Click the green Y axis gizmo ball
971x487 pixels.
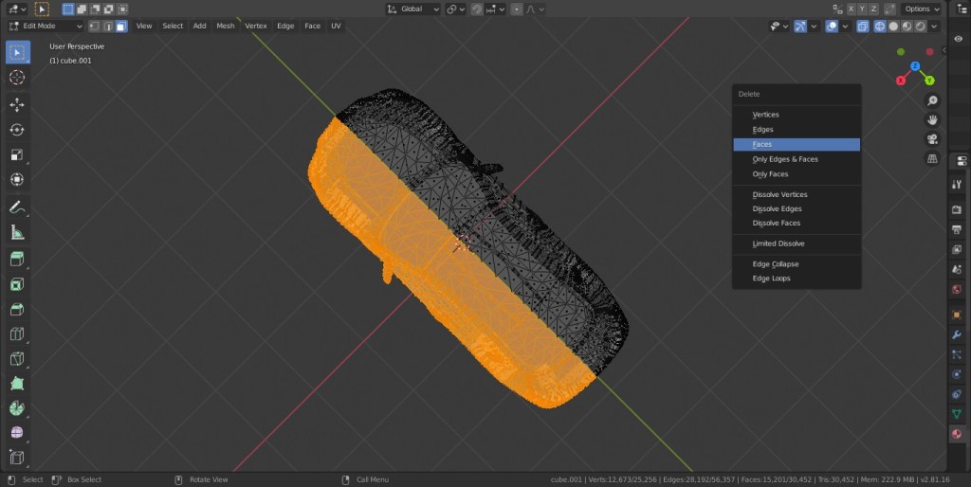click(x=929, y=81)
